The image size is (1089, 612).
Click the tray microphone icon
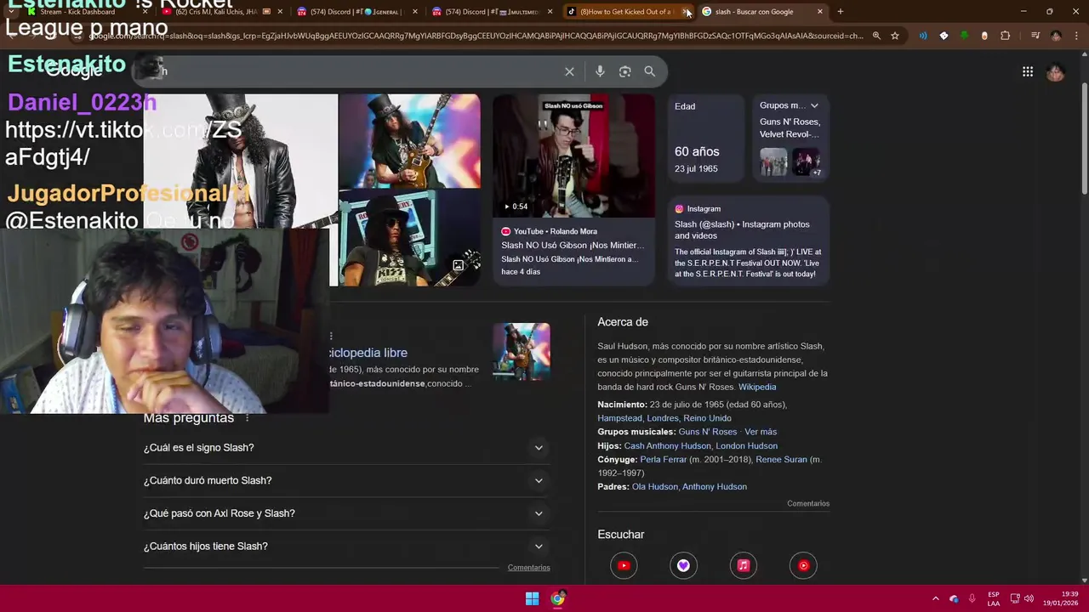[972, 599]
